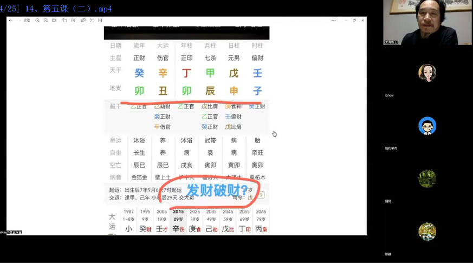Click the blue glasses avatar participant
473x263 pixels.
(427, 126)
